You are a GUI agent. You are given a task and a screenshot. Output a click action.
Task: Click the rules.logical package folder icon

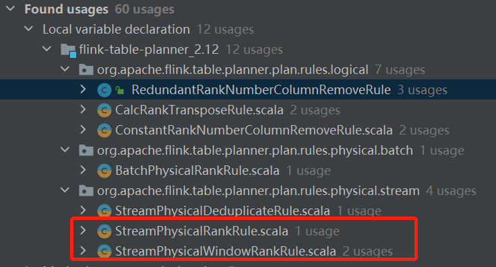(86, 70)
